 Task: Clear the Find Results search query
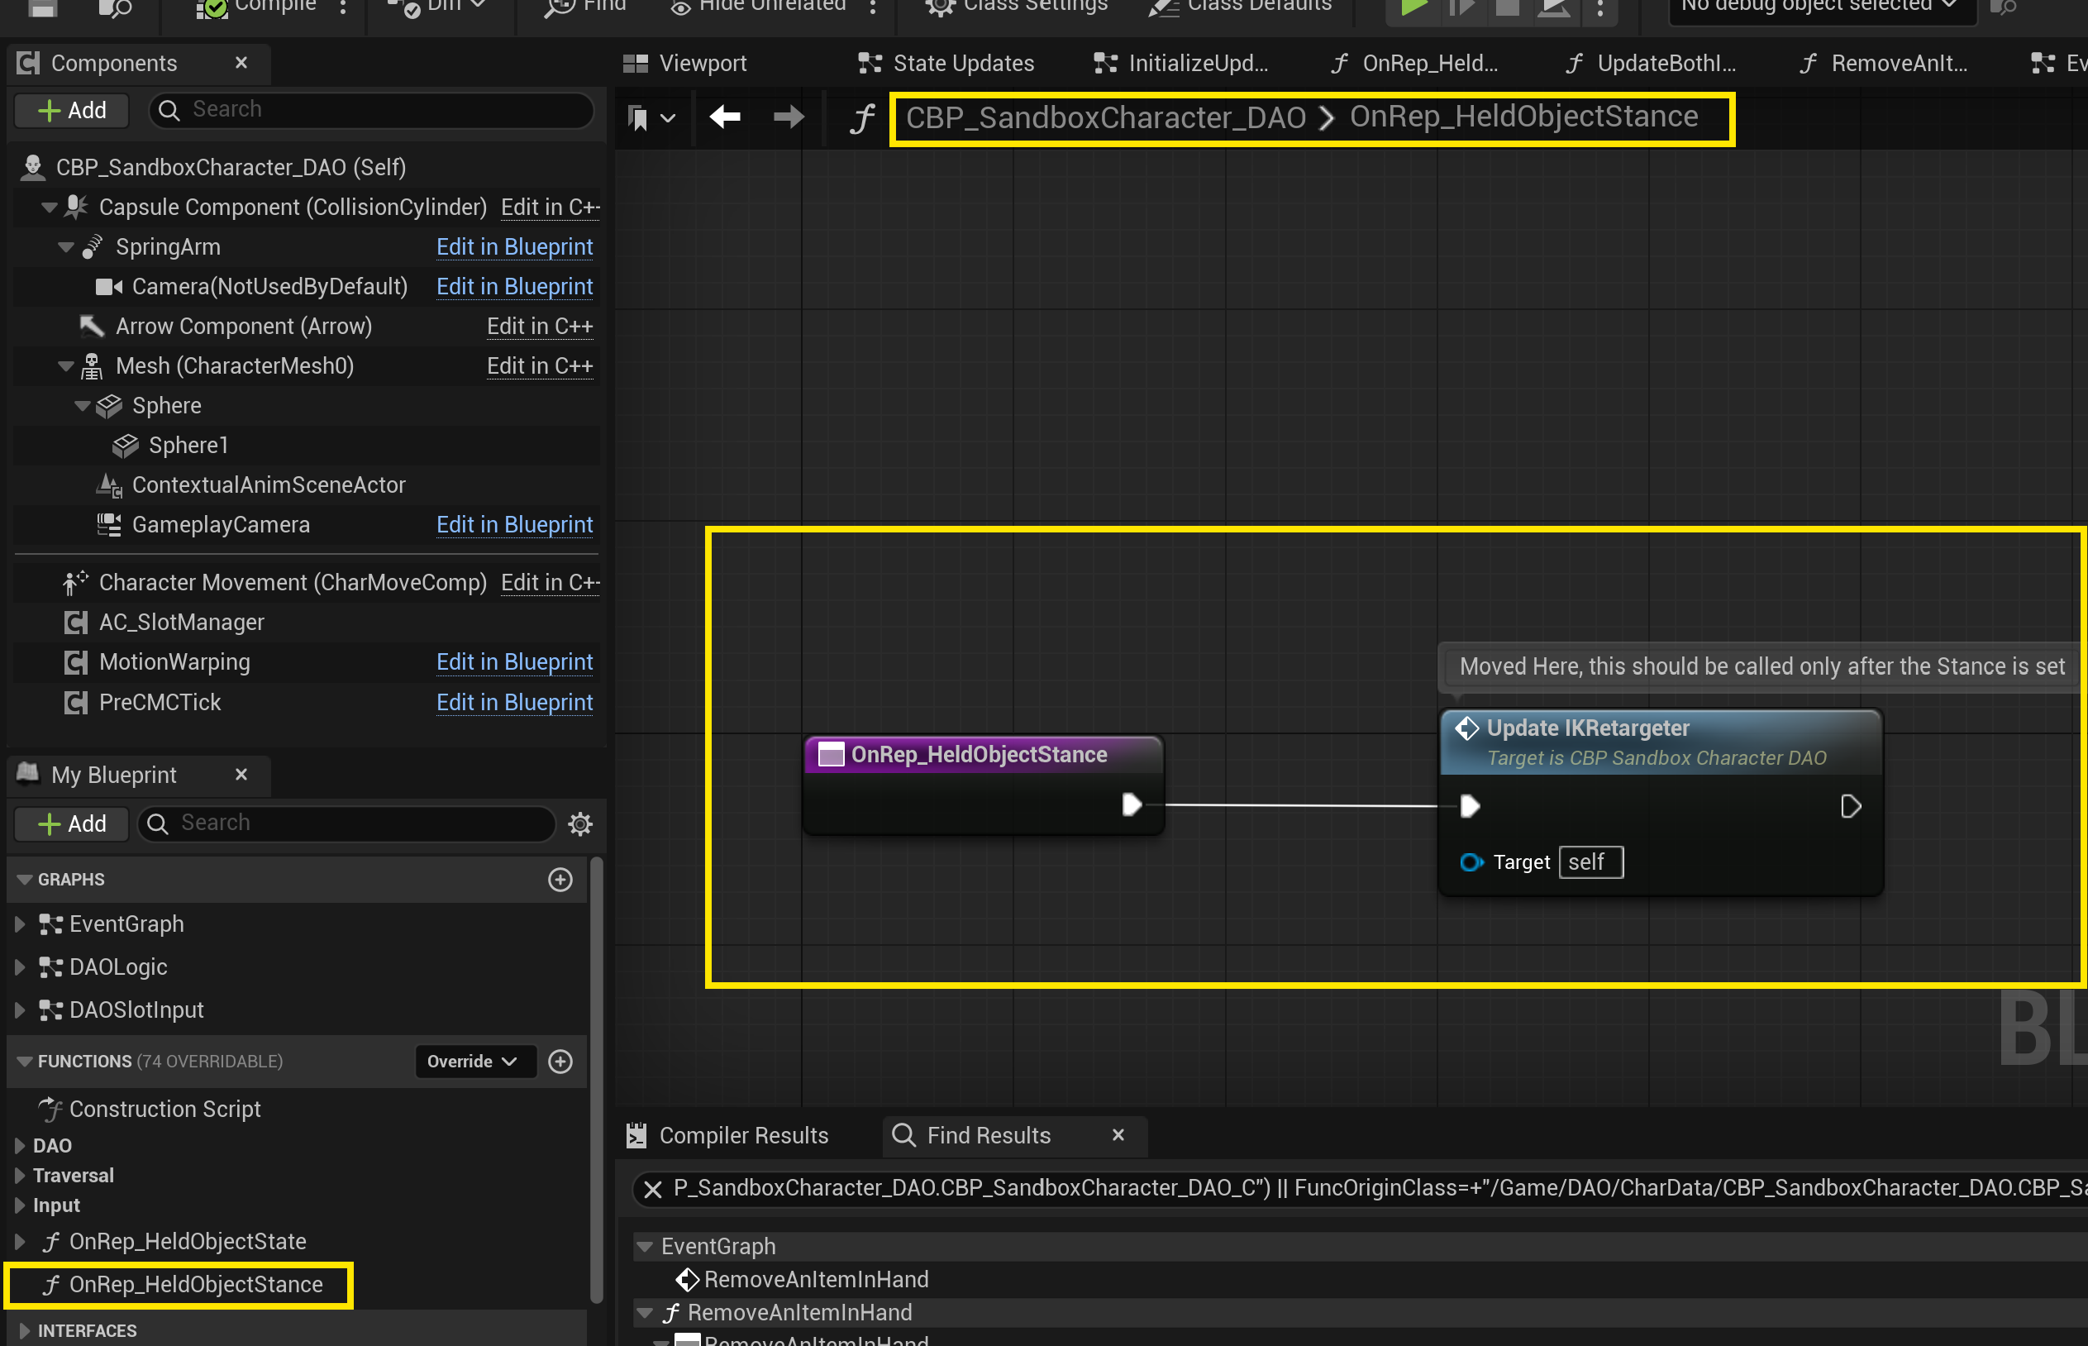[x=651, y=1189]
